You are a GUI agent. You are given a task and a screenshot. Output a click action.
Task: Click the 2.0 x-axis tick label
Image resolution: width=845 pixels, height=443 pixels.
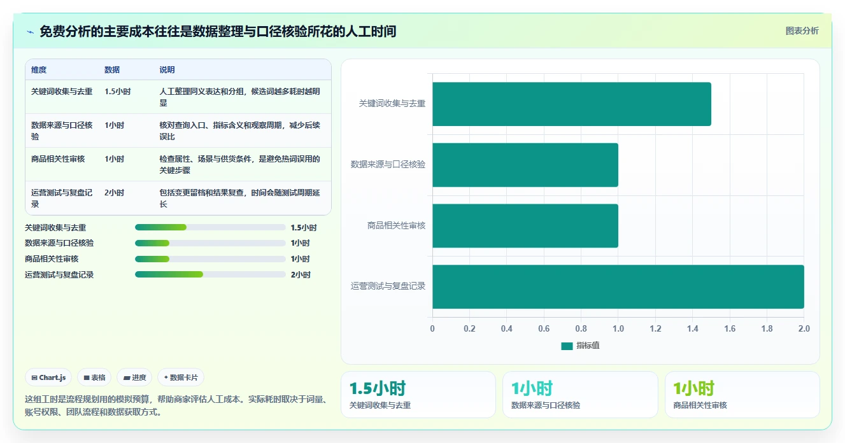pyautogui.click(x=804, y=329)
